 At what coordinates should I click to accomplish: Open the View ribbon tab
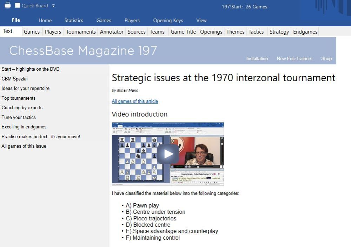coord(201,20)
